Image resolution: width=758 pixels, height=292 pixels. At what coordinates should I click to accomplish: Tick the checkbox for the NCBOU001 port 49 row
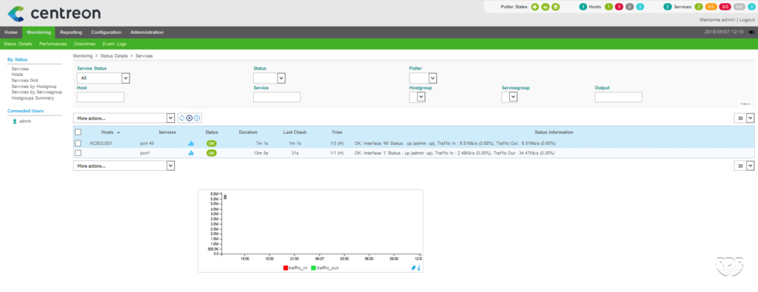tap(78, 143)
